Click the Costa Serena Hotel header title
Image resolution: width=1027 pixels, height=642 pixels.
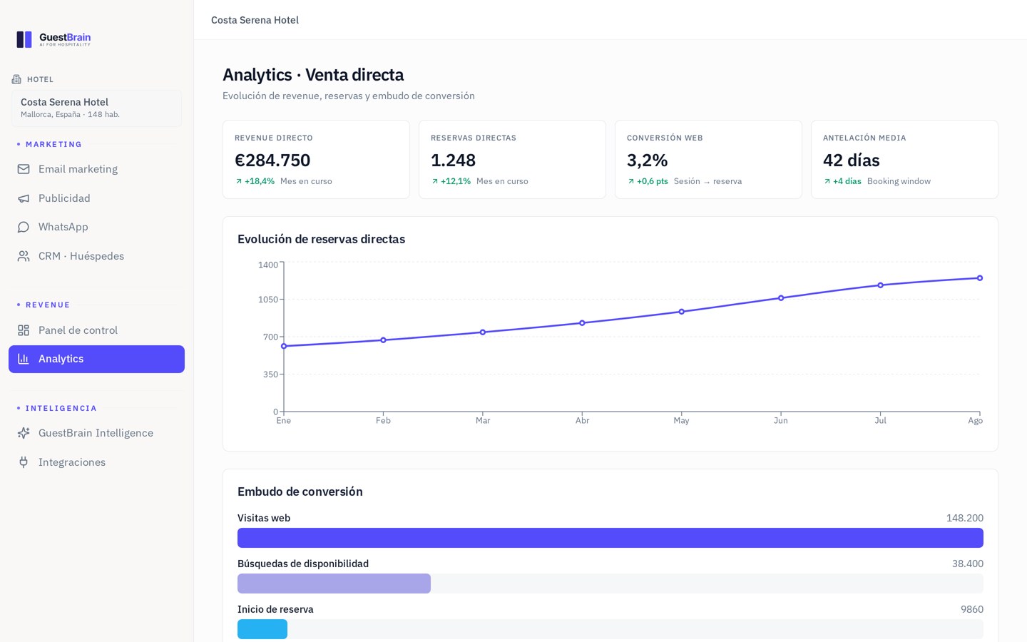pos(255,20)
